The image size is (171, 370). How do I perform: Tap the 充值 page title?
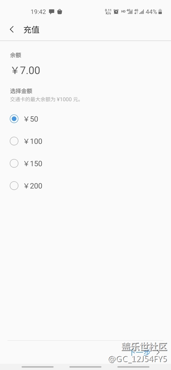[31, 30]
